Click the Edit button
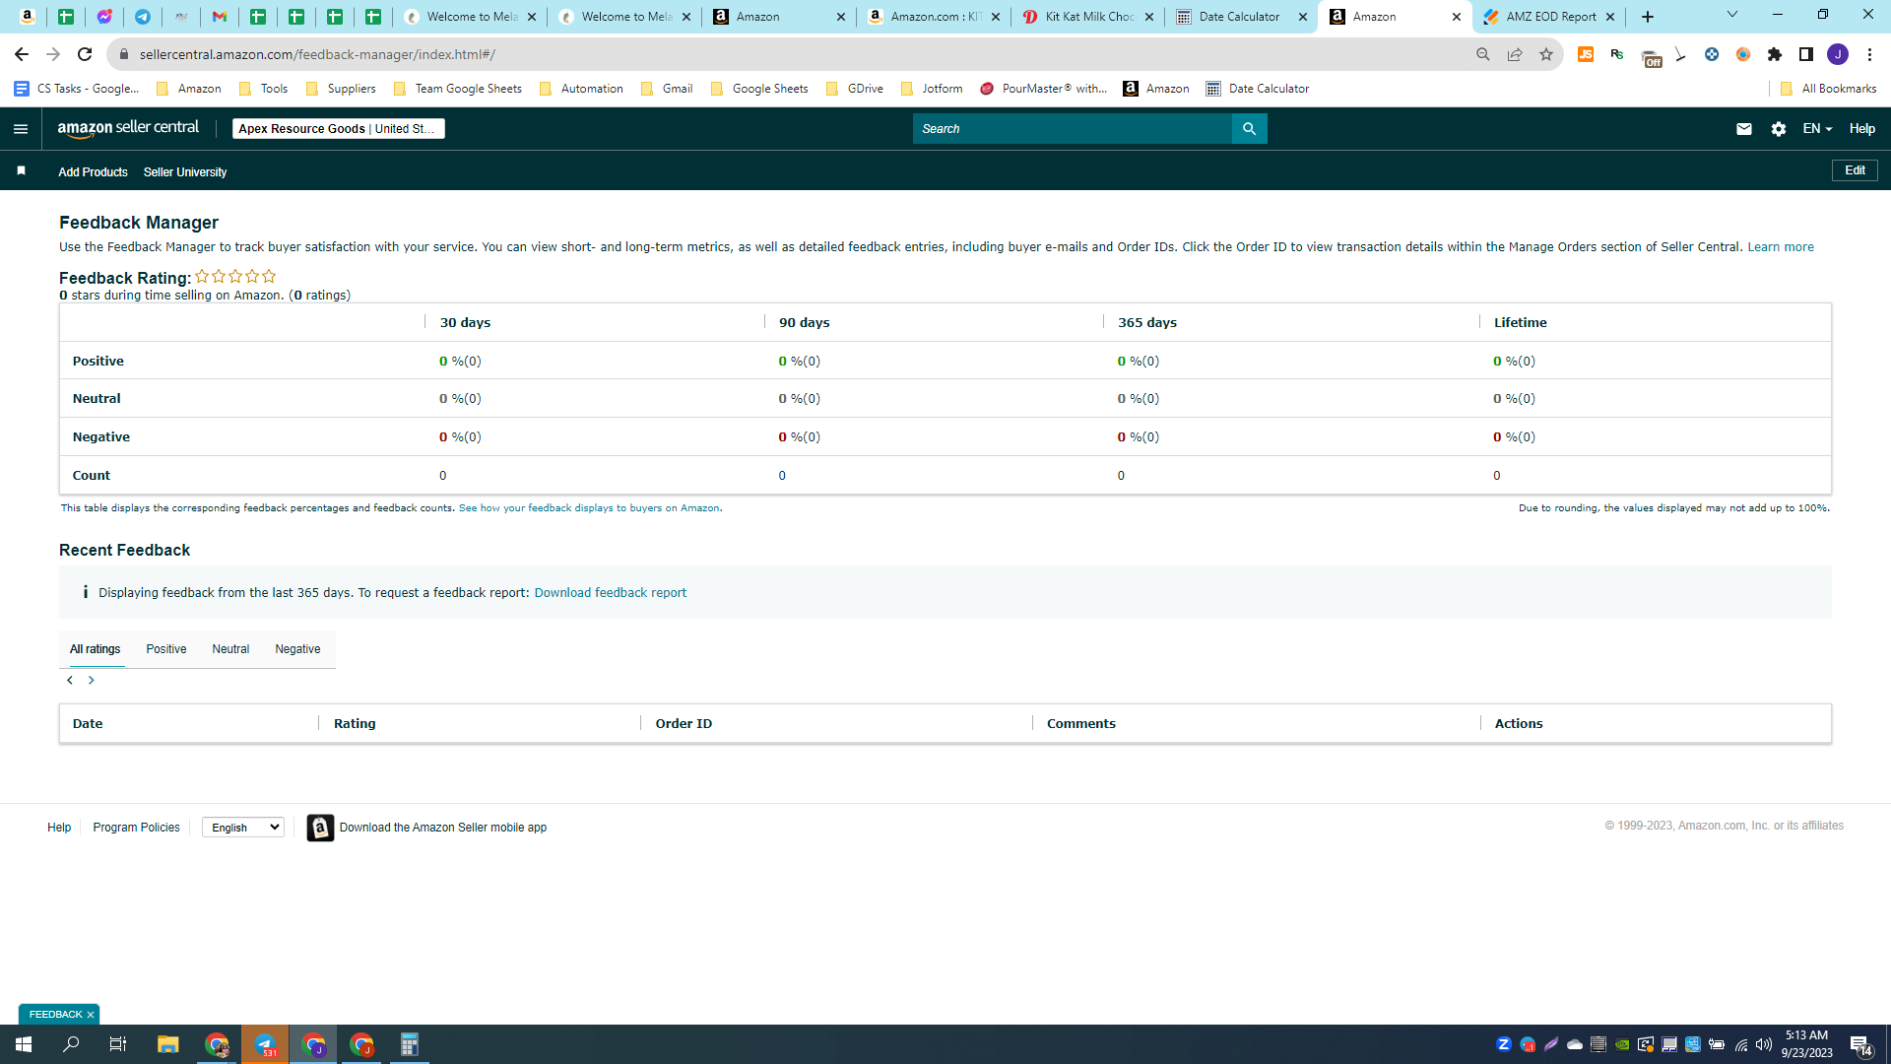This screenshot has width=1891, height=1064. (x=1855, y=170)
